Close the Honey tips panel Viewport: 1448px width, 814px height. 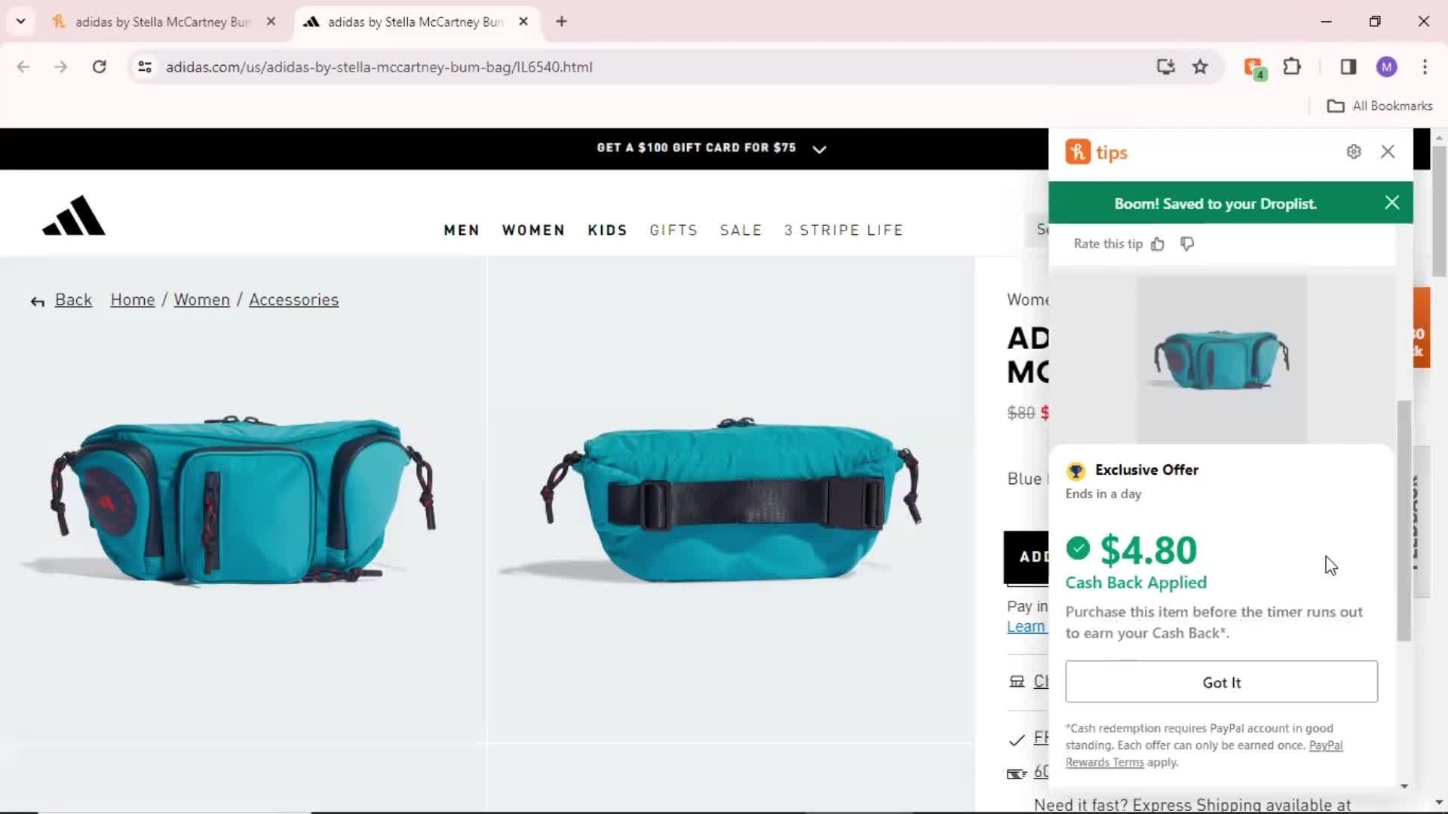pyautogui.click(x=1388, y=152)
